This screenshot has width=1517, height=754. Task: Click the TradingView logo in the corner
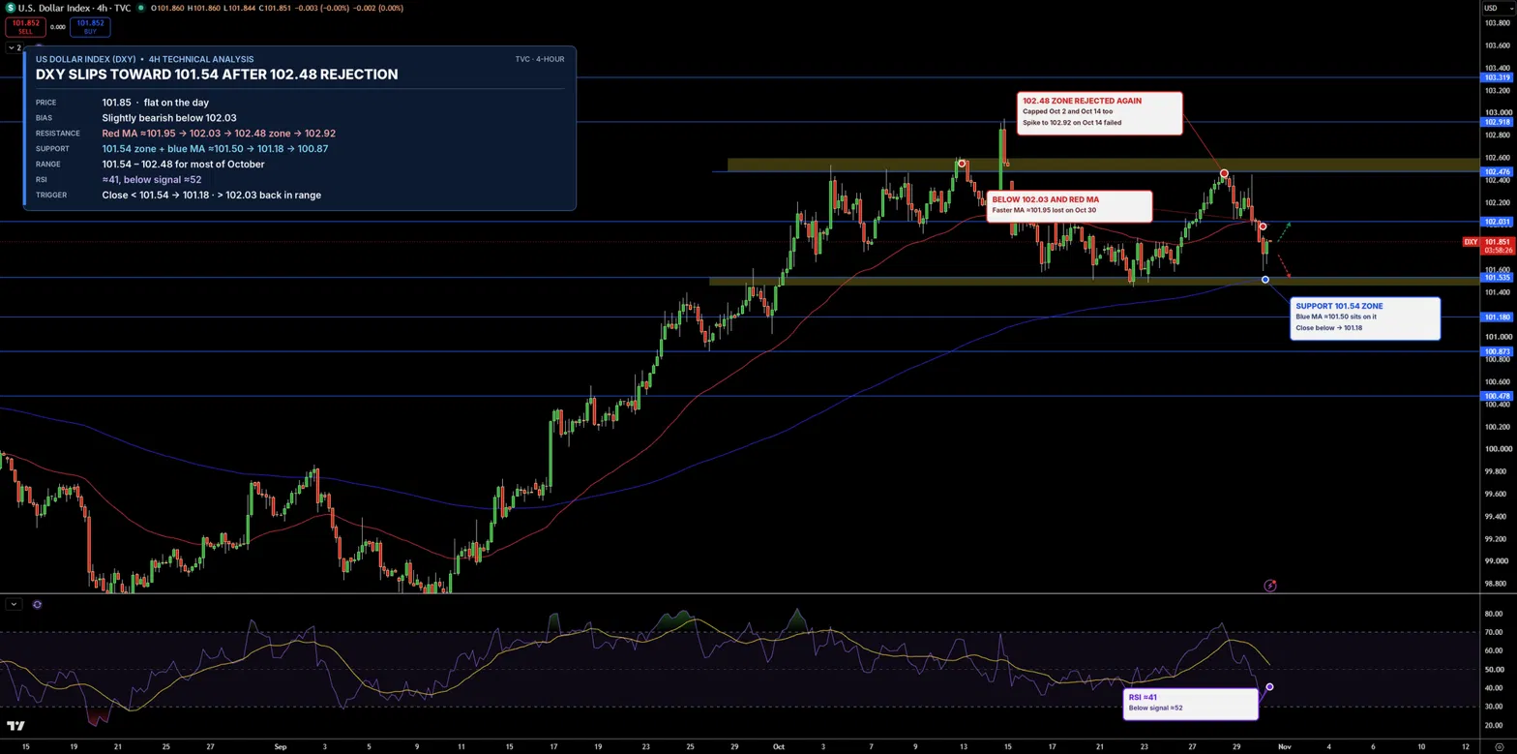[x=15, y=726]
